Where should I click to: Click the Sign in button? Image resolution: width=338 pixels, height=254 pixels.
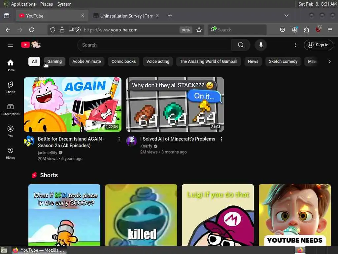[x=319, y=45]
